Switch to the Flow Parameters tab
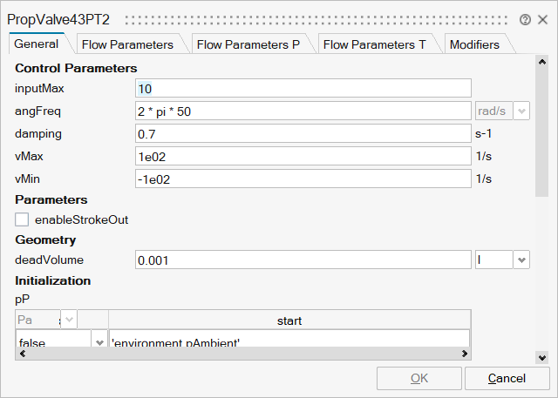This screenshot has width=558, height=398. coord(126,44)
